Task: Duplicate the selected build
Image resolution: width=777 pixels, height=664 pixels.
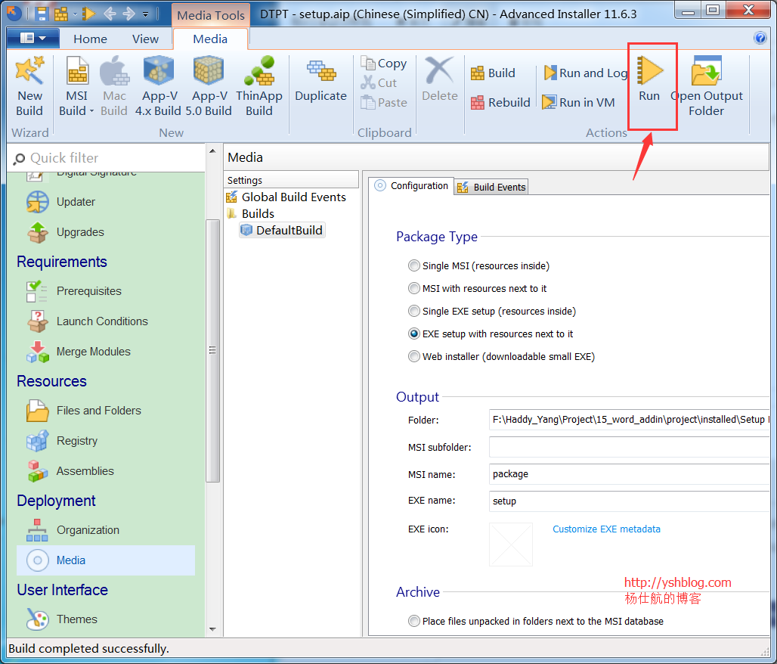Action: 320,79
